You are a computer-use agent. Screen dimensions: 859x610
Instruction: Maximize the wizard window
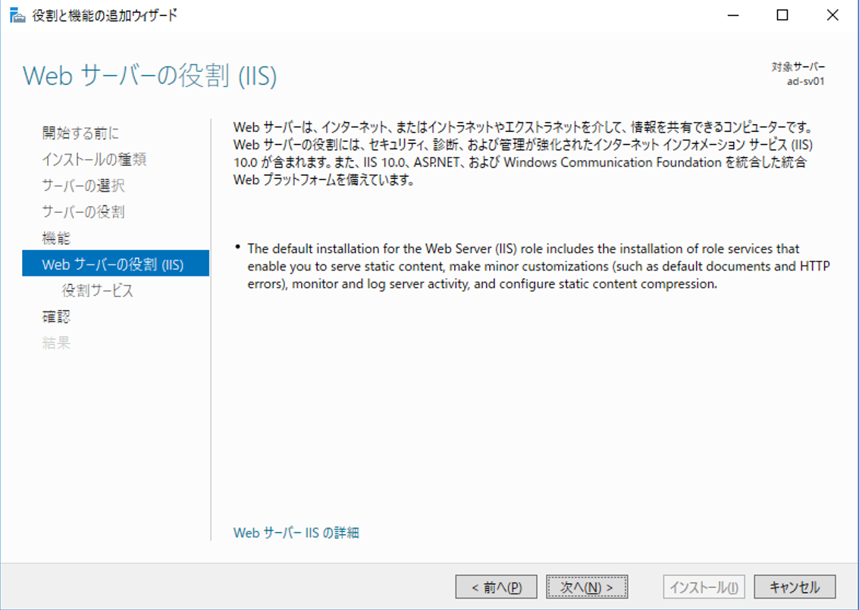(x=782, y=15)
